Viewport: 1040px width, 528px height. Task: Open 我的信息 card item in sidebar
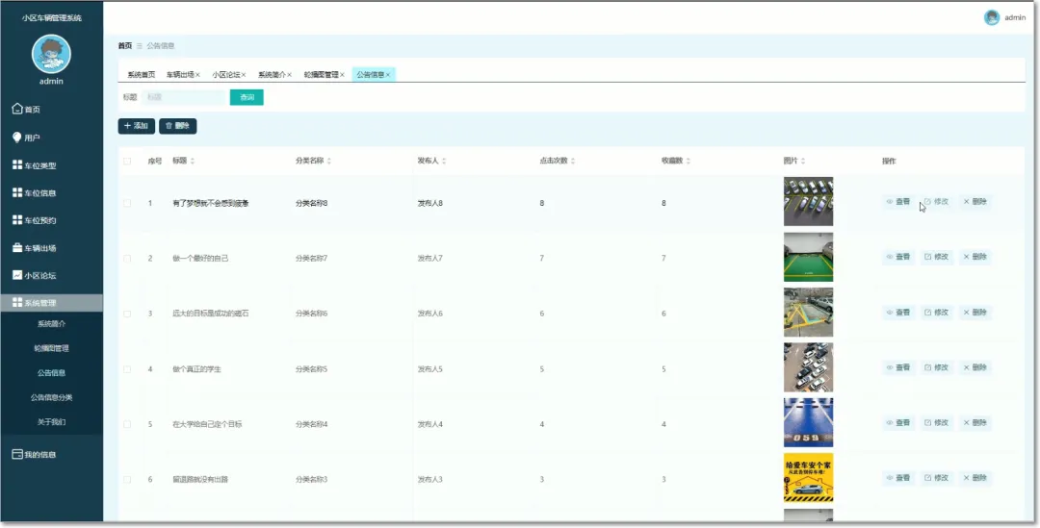click(35, 455)
